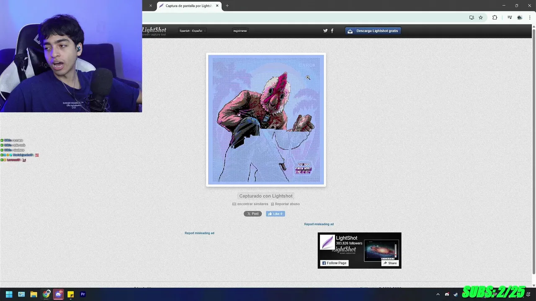Close the Lightshot browser tab

click(x=217, y=6)
